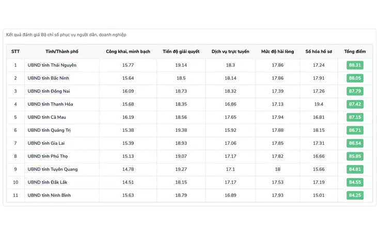Screen dimensions: 377x235
Task: Click the Mức độ hài lòng header
Action: [277, 52]
